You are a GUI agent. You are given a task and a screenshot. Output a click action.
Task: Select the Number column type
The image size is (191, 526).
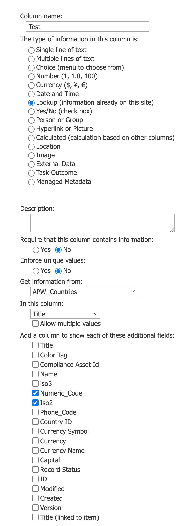point(31,76)
